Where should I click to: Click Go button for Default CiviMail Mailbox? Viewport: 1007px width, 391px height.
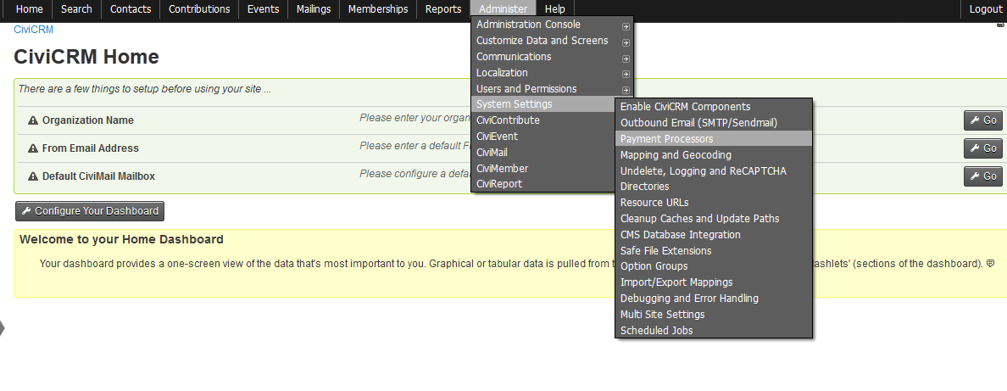pyautogui.click(x=982, y=176)
